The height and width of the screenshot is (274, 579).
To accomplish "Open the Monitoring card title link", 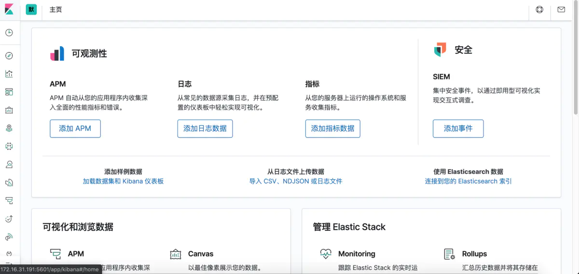I will pyautogui.click(x=357, y=254).
